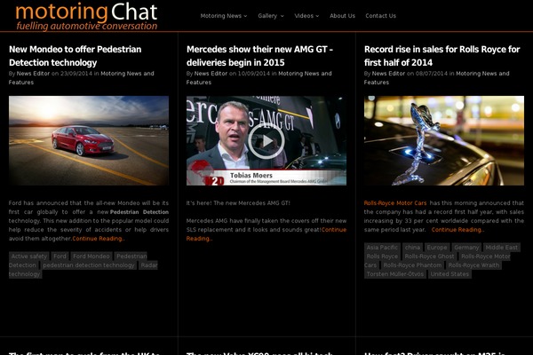Expand the Gallery dropdown menu

pyautogui.click(x=271, y=16)
